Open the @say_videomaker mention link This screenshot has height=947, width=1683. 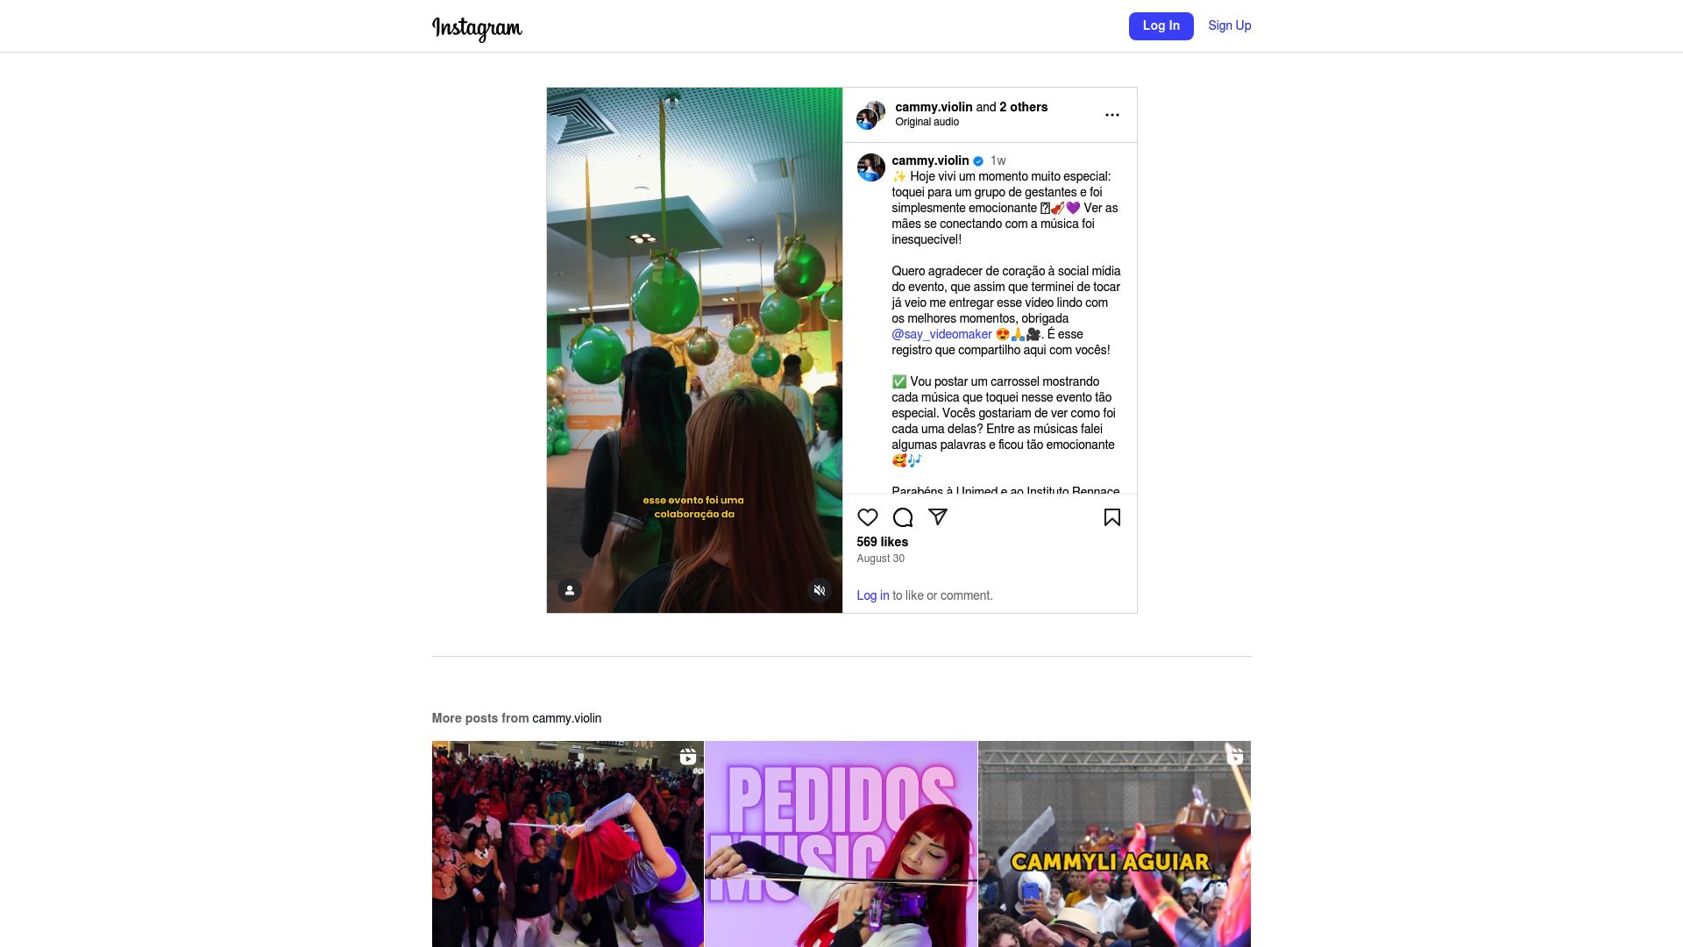point(941,334)
